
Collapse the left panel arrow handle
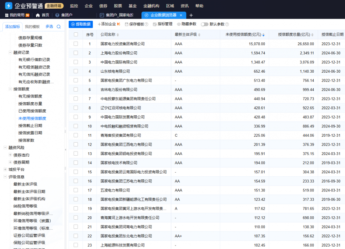[x=66, y=149]
